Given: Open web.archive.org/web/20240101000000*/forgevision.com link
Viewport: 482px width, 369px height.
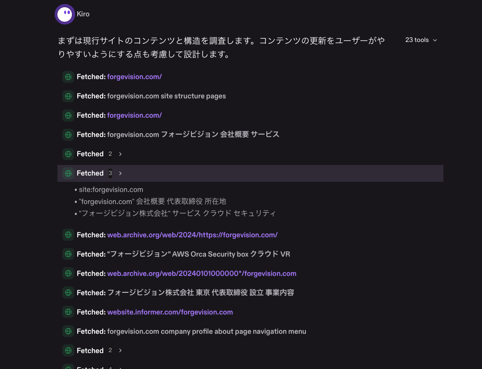Looking at the screenshot, I should click(x=202, y=273).
